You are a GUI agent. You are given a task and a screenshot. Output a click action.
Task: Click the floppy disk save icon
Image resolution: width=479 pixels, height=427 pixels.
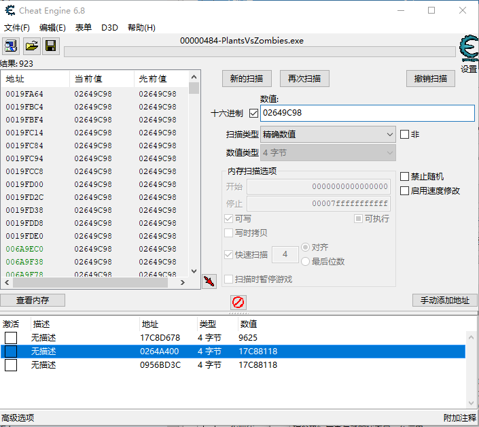point(51,46)
